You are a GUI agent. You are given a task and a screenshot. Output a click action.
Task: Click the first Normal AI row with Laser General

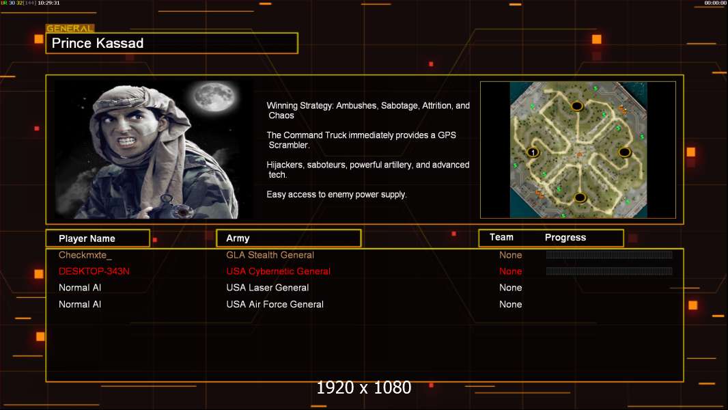coord(80,288)
